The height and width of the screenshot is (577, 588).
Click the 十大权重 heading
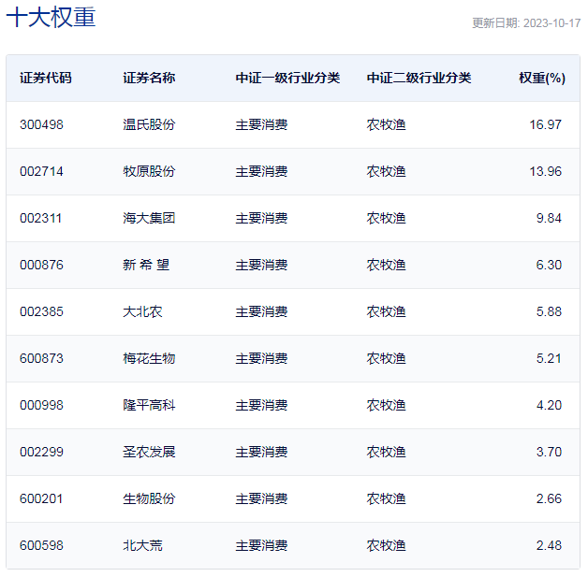pyautogui.click(x=51, y=17)
